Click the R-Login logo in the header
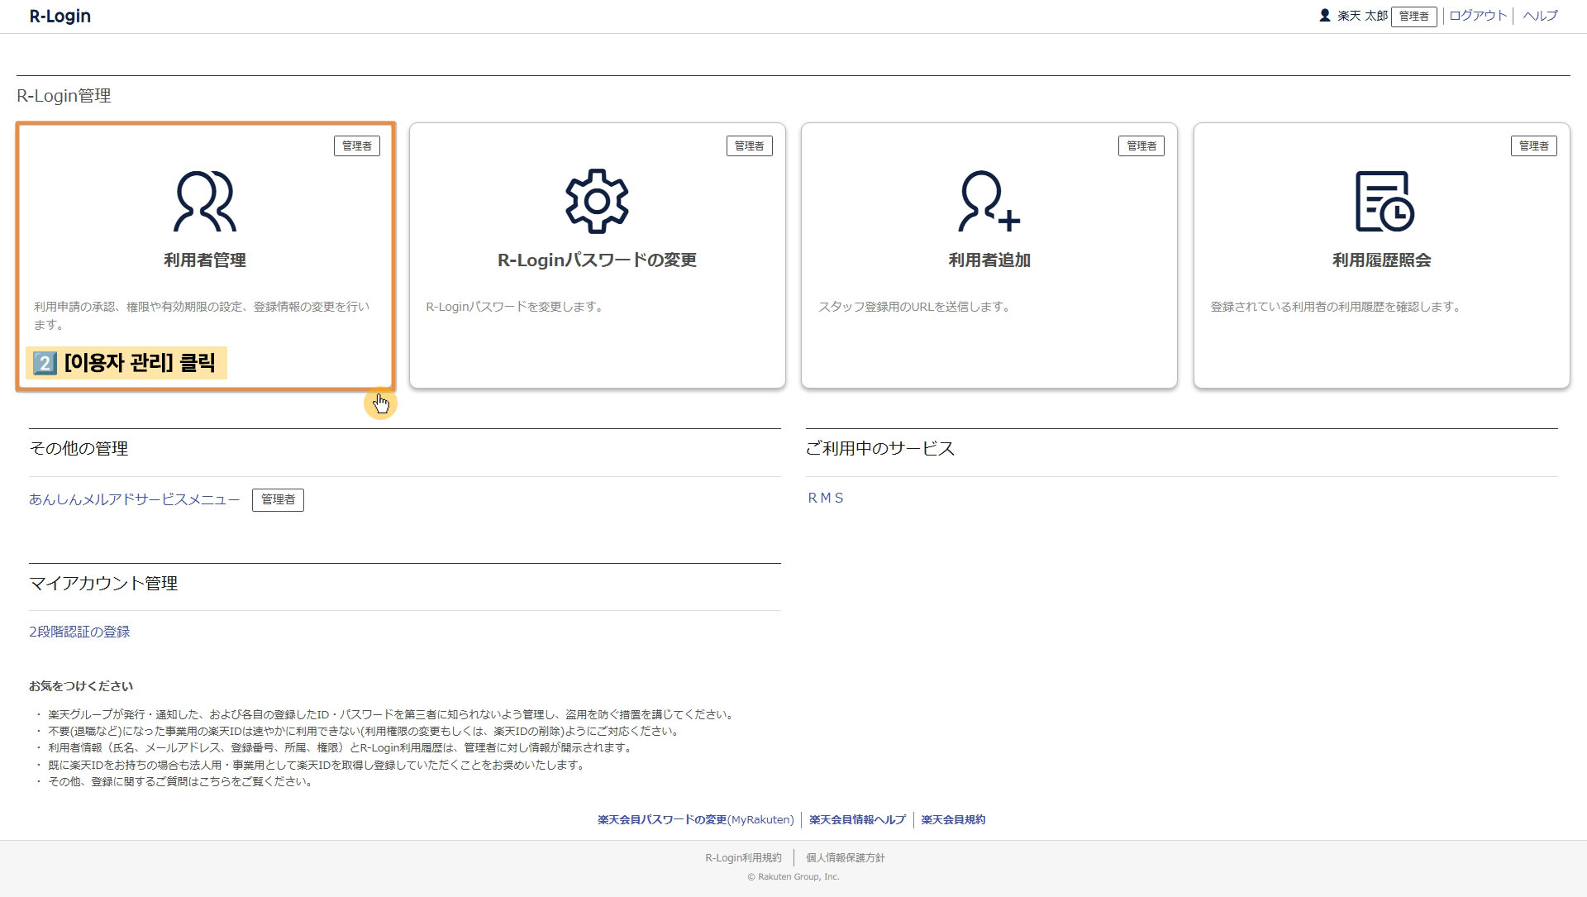This screenshot has width=1587, height=897. click(60, 16)
